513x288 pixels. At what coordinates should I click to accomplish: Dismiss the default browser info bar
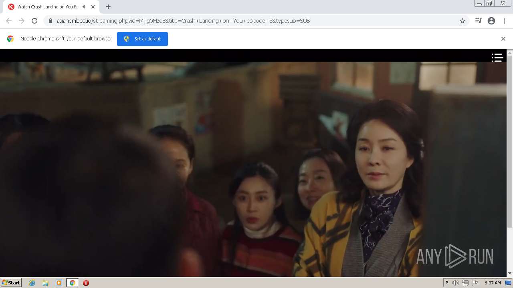[503, 39]
